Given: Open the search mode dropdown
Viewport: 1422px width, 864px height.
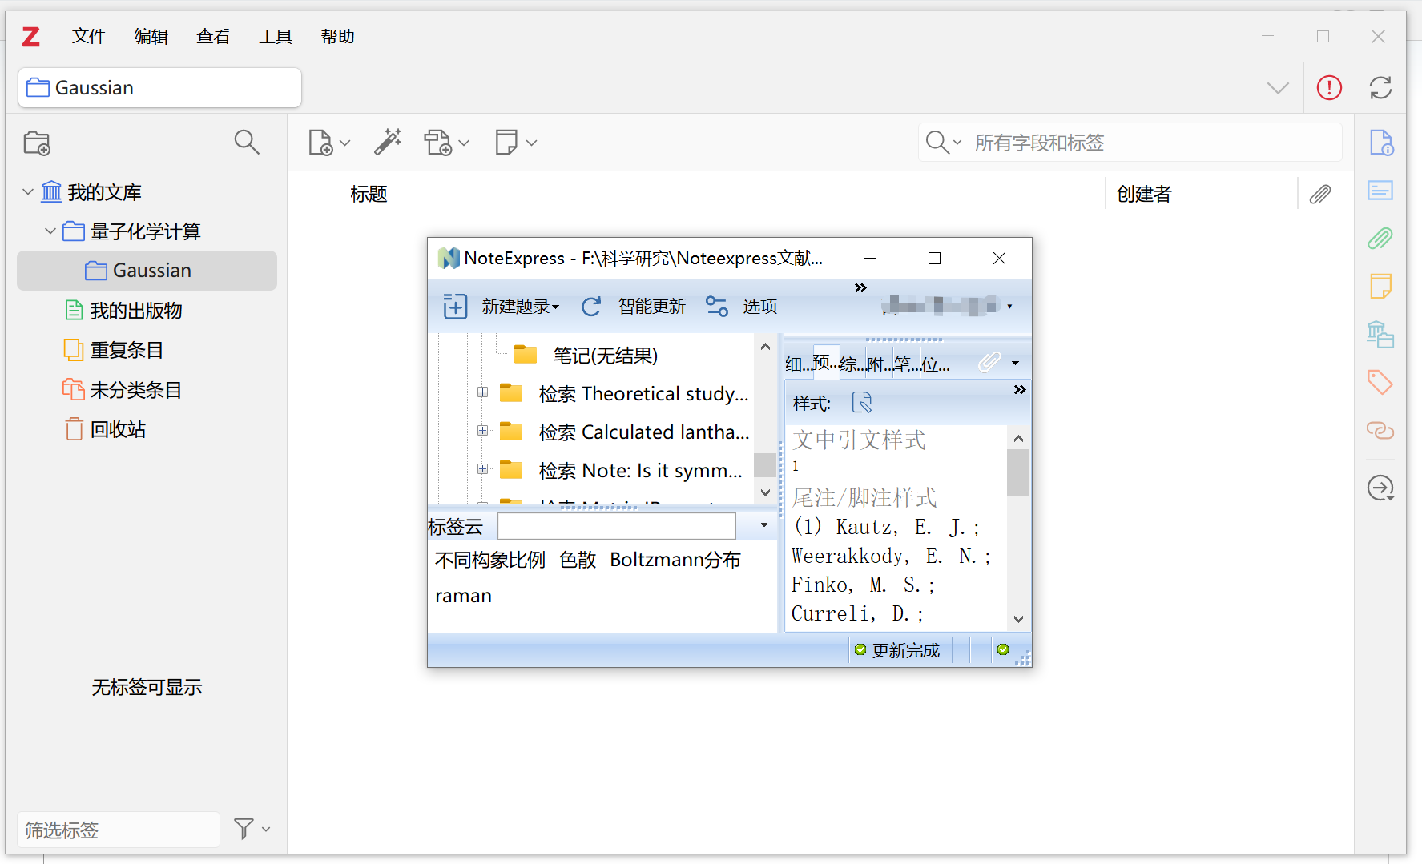Looking at the screenshot, I should pyautogui.click(x=943, y=143).
